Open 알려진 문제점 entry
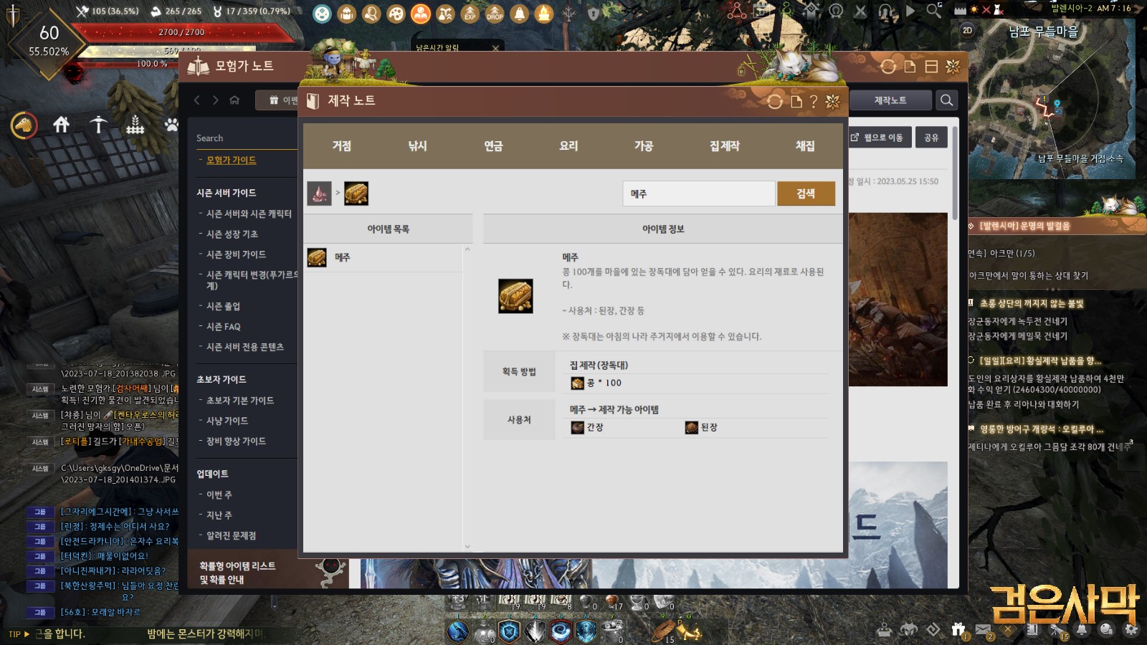1147x645 pixels. click(231, 535)
